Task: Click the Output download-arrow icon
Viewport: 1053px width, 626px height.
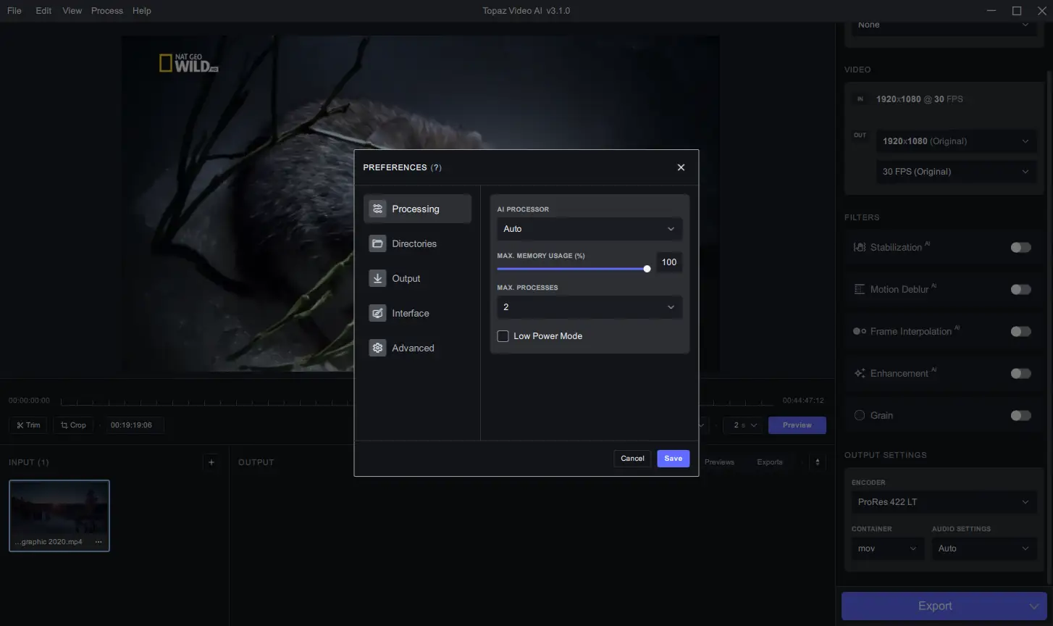Action: click(377, 278)
